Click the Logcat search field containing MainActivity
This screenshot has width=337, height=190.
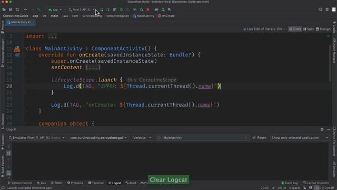[202, 138]
